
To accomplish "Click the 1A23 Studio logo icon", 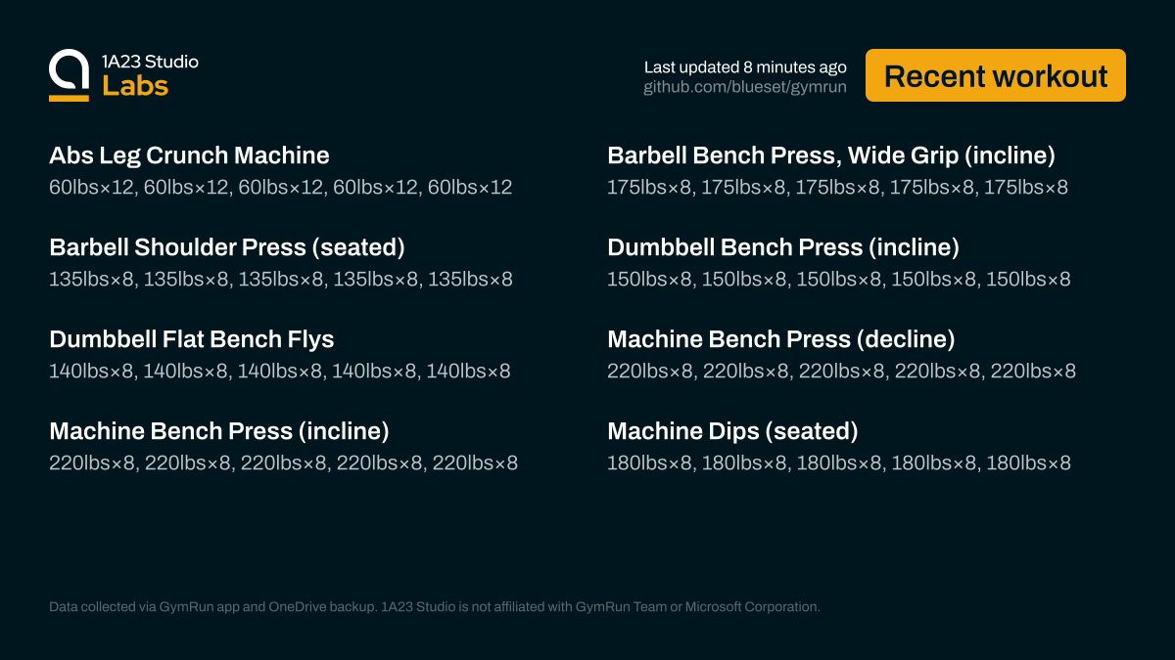I will coord(69,75).
